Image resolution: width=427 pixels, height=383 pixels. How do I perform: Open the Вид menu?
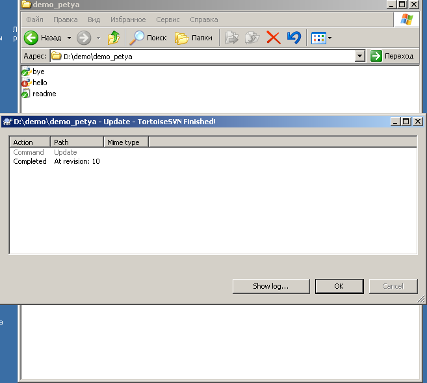(x=94, y=20)
